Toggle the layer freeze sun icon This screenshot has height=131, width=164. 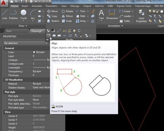click(154, 11)
